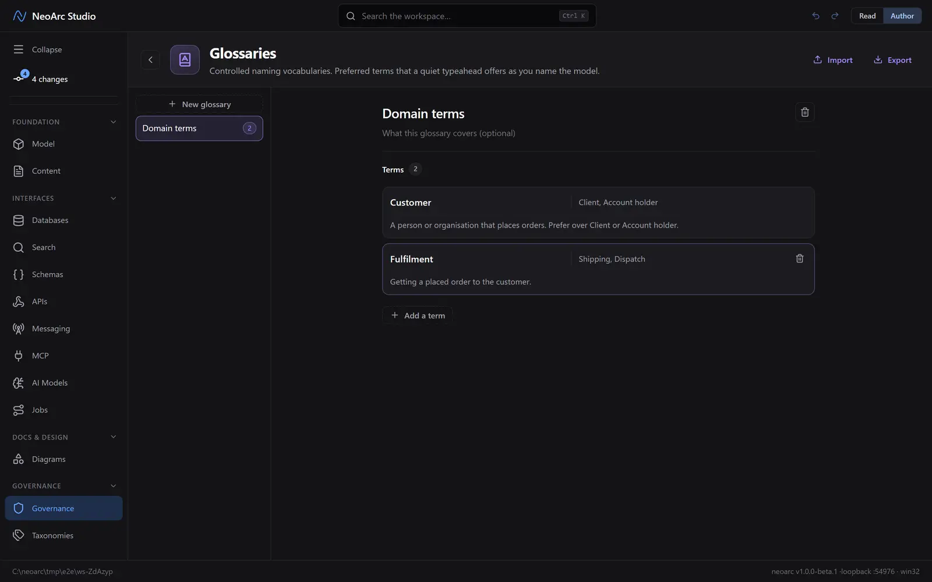Open the APIs webhook icon
The height and width of the screenshot is (582, 932).
click(x=19, y=301)
